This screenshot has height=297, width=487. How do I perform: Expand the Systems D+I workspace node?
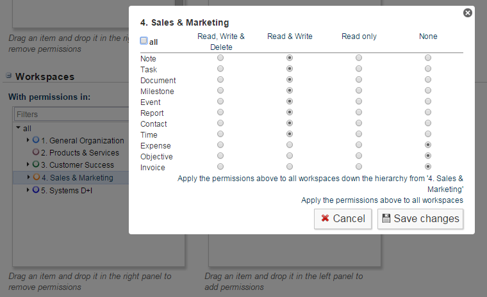[x=28, y=189]
